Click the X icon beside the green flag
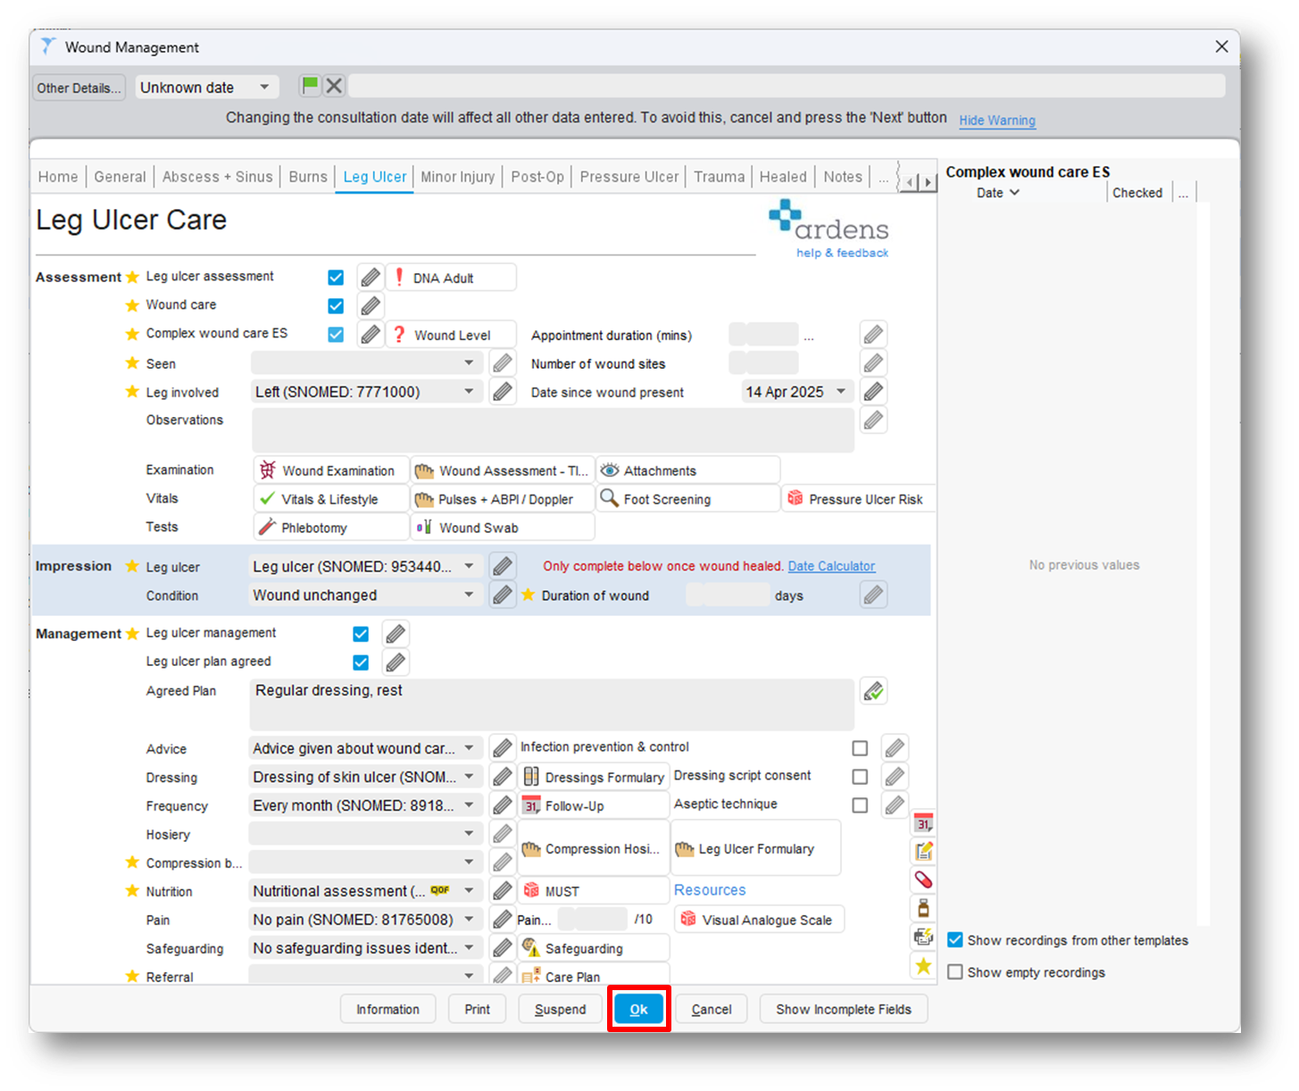Viewport: 1299px width, 1091px height. pos(334,86)
